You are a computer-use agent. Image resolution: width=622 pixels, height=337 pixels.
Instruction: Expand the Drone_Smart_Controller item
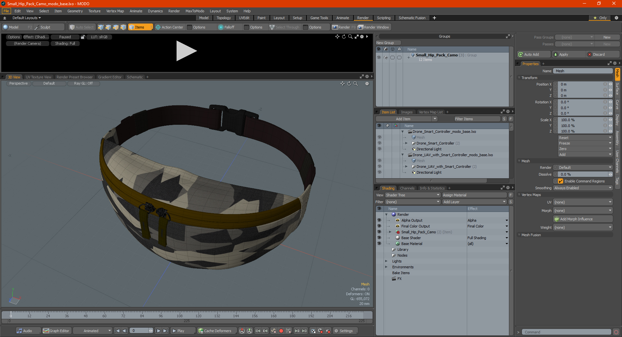coord(406,143)
